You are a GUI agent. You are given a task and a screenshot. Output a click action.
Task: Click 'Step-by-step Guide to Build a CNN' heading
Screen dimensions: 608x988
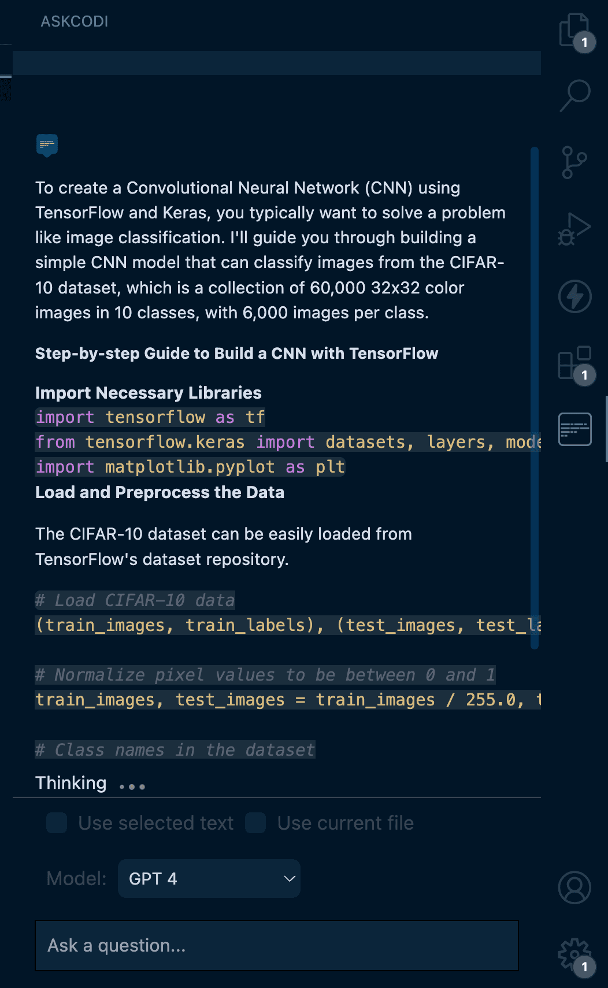coord(236,354)
